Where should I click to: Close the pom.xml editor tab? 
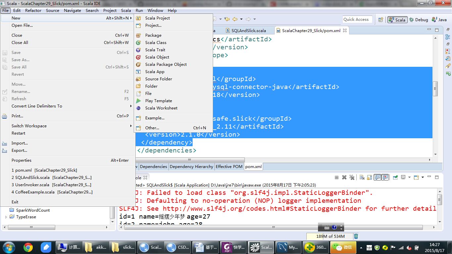[x=344, y=30]
